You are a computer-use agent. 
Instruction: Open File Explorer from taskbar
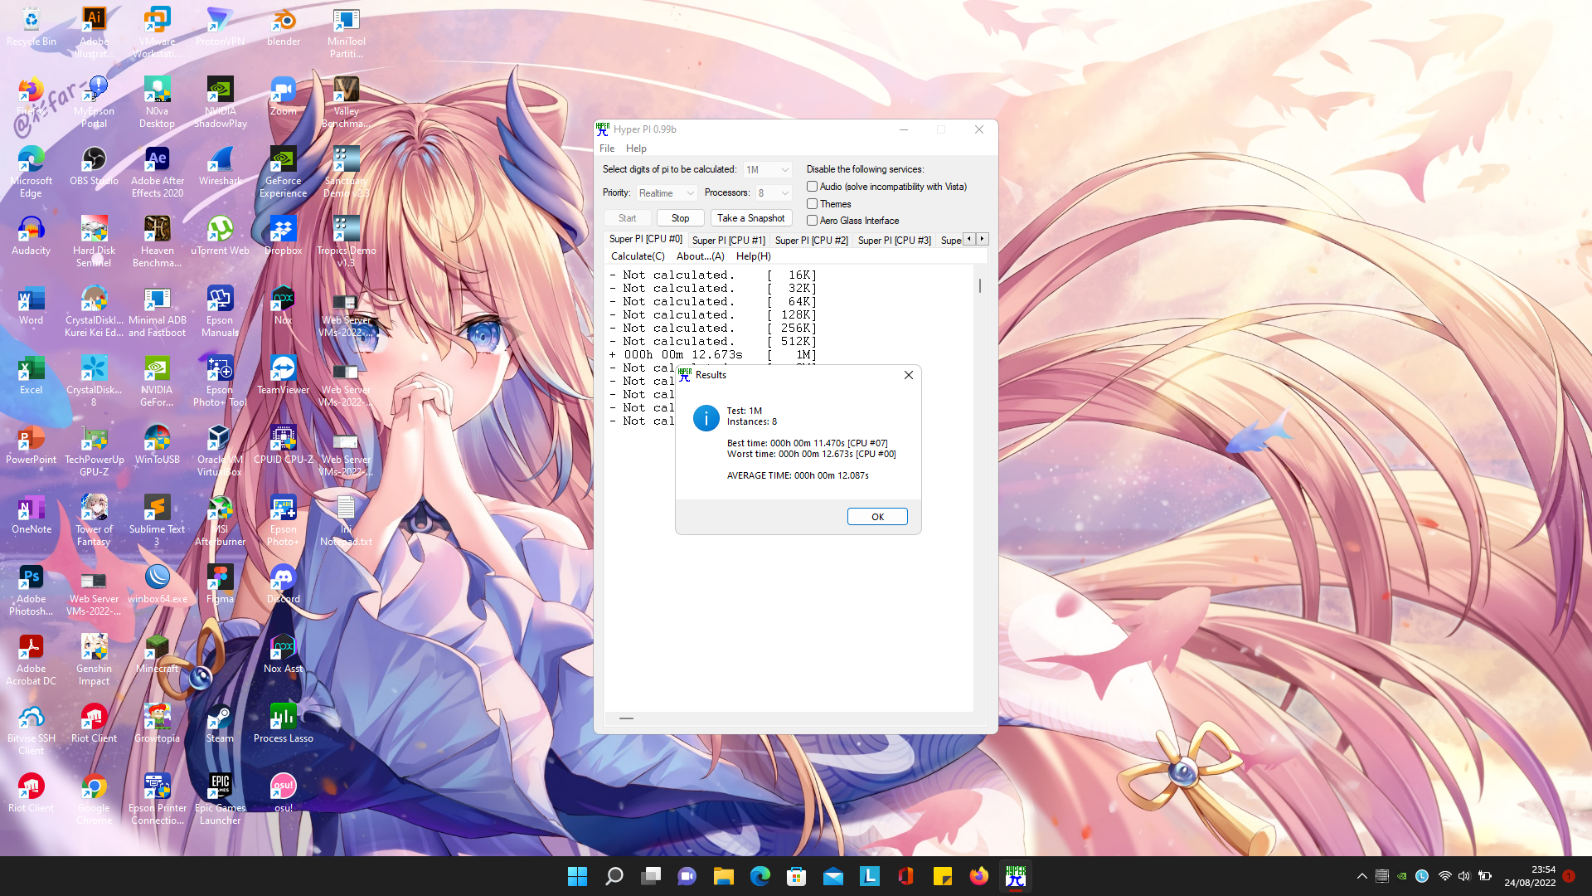pyautogui.click(x=724, y=876)
